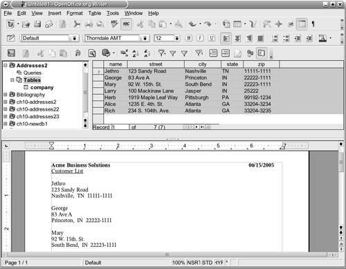Sort descending Z-A in data toolbar
Screen dimensions: 346x269
click(147, 53)
